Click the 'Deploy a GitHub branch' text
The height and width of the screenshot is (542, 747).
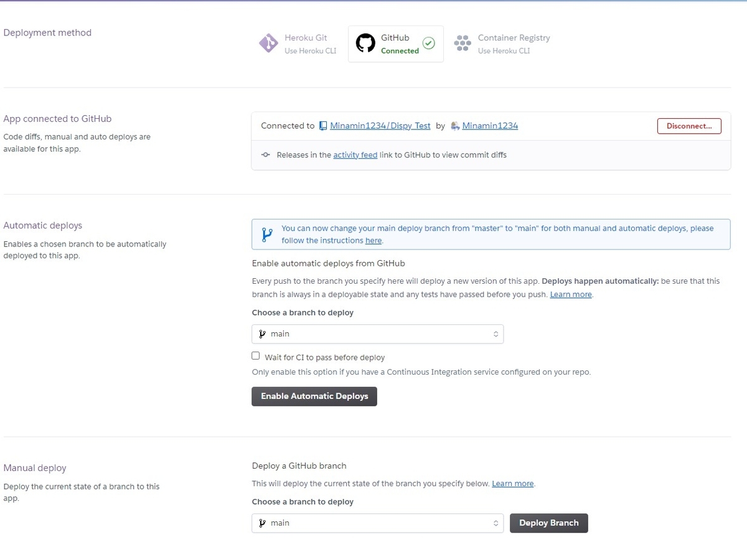pos(299,465)
